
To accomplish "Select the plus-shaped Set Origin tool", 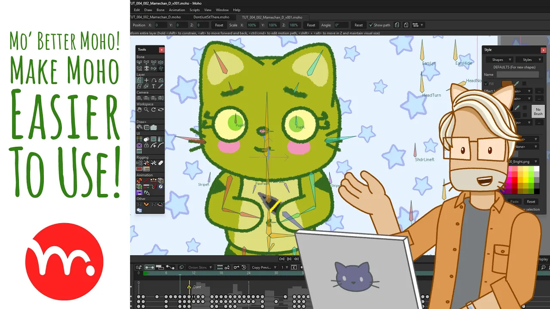I will click(147, 80).
